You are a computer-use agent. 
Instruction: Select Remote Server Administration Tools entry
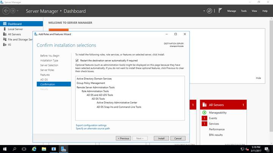point(96,87)
